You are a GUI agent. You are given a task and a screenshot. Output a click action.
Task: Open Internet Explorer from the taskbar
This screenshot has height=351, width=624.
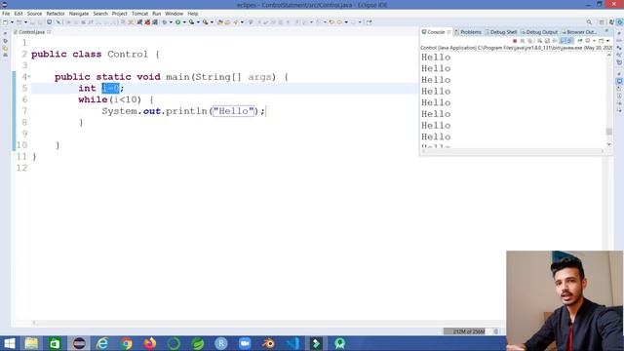(x=102, y=343)
